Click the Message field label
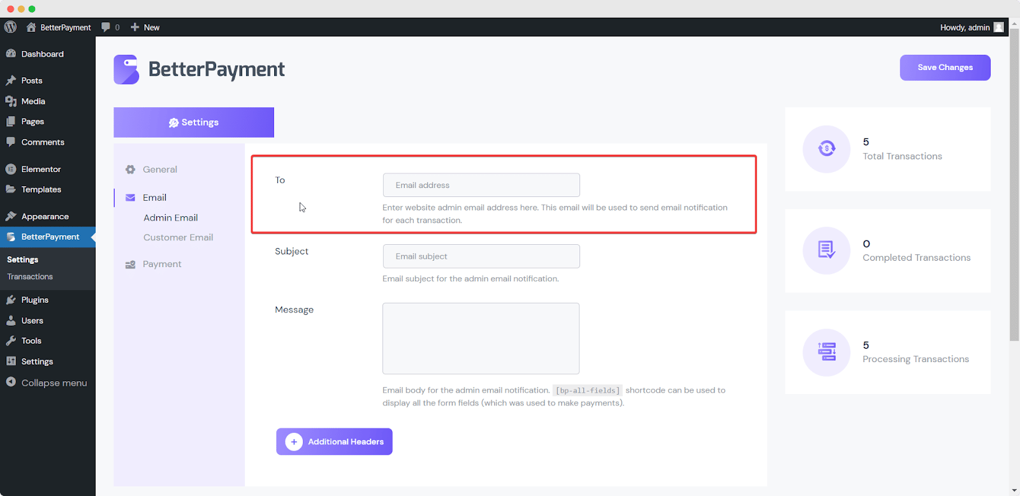The height and width of the screenshot is (496, 1020). coord(295,310)
